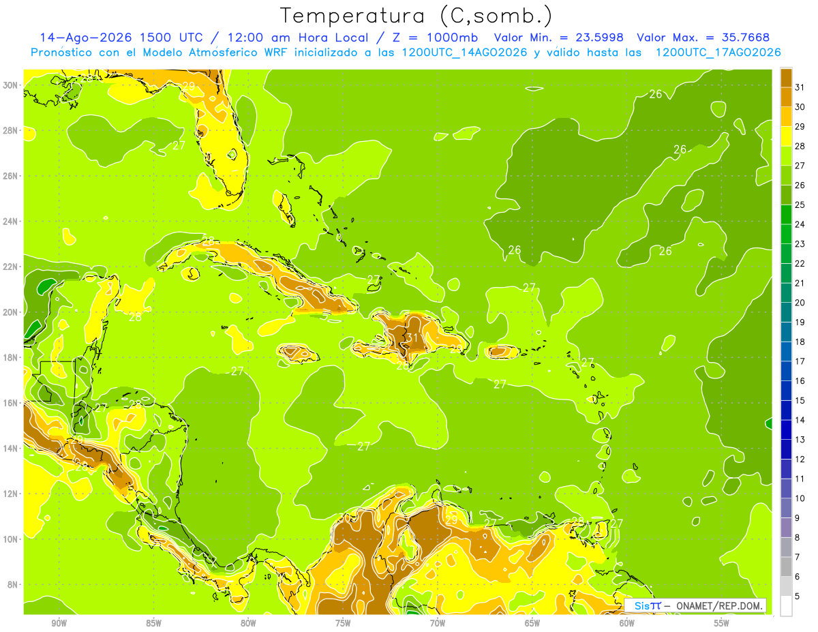The height and width of the screenshot is (632, 818).
Task: Click longitude axis label "70W"
Action: coord(438,623)
